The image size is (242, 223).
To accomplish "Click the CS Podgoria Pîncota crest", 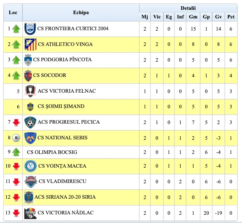I will [x=28, y=60].
